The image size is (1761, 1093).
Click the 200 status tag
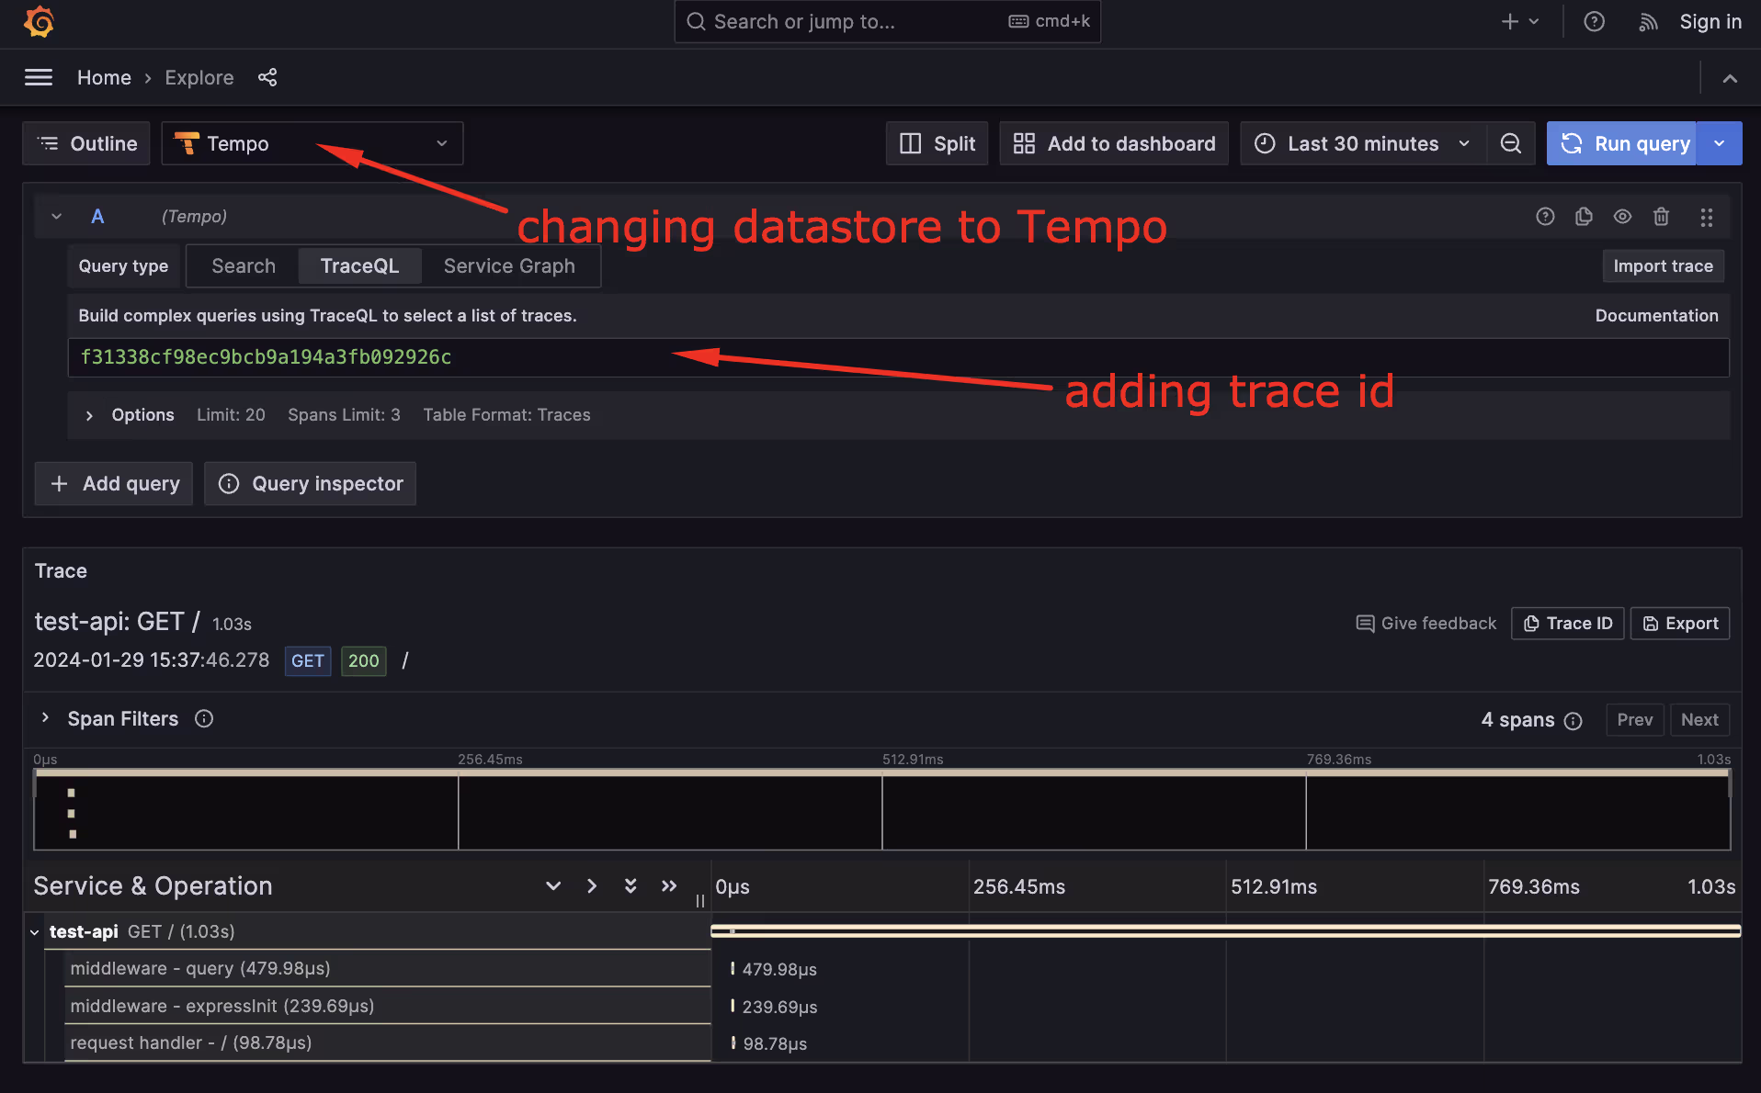click(364, 661)
